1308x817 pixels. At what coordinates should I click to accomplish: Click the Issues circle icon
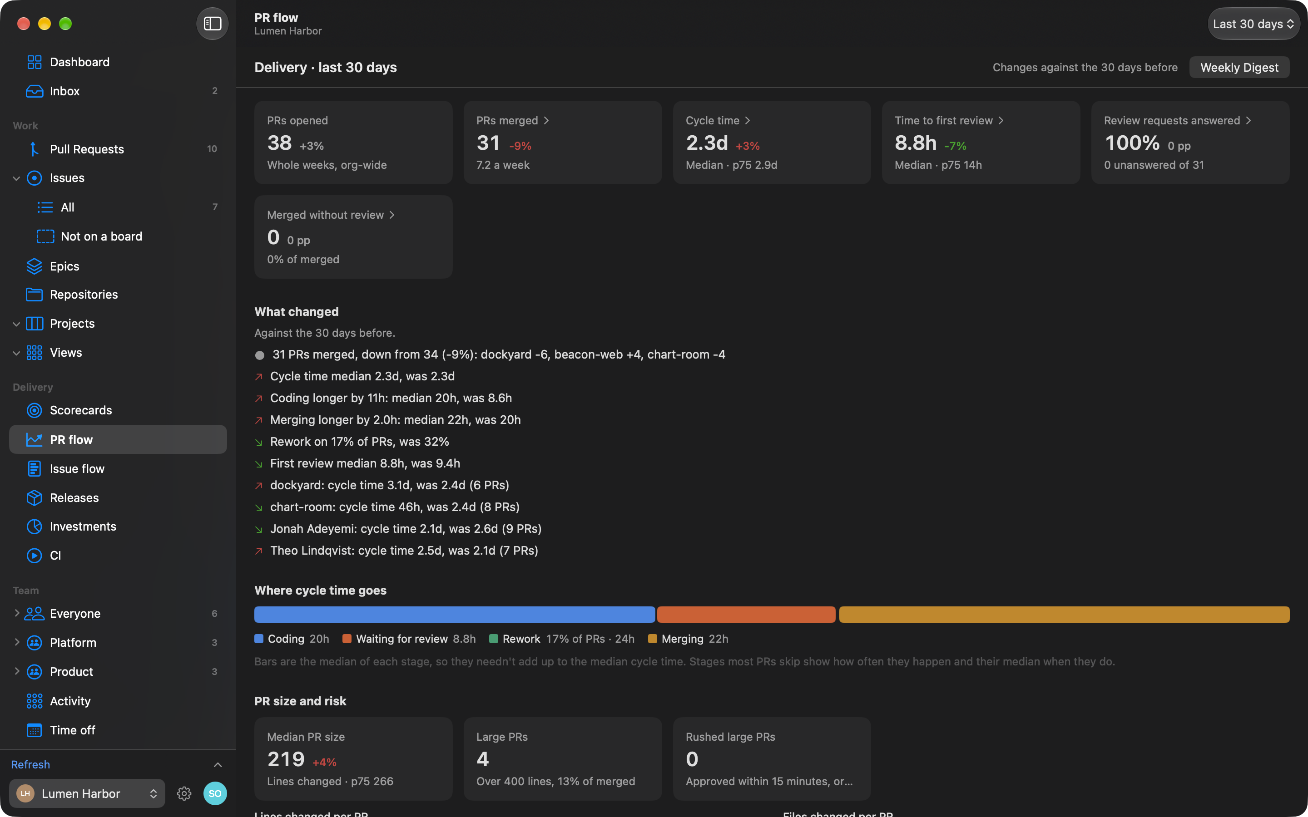click(34, 178)
